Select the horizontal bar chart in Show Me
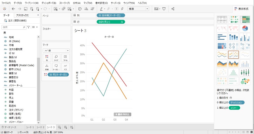The height and width of the screenshot is (134, 254). click(x=222, y=37)
